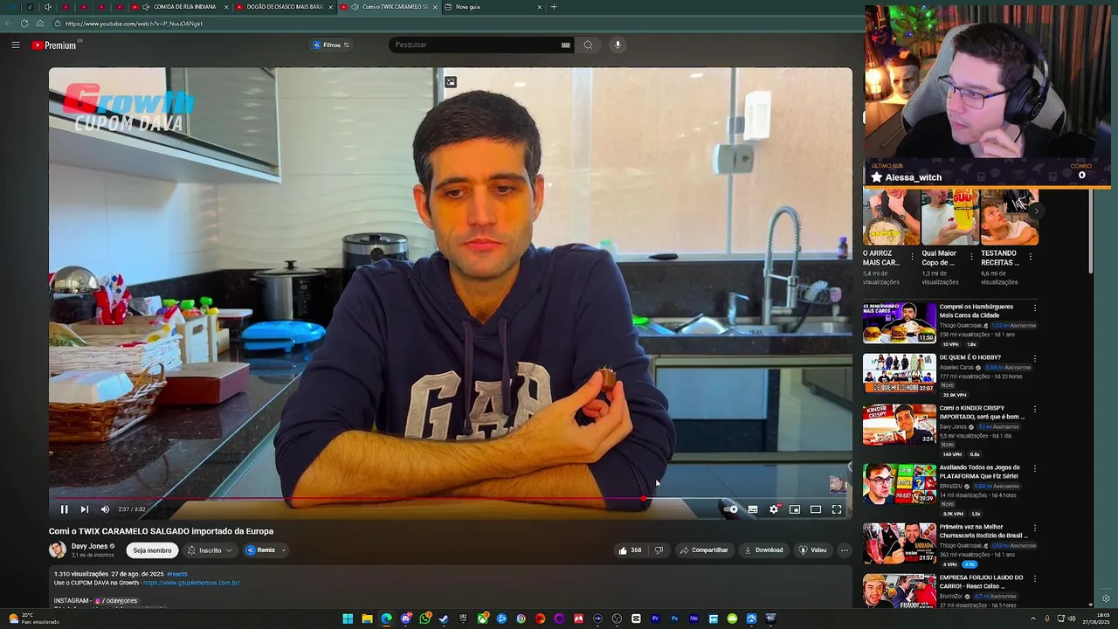Open options for Jogos de PLATAFORMA video
Image resolution: width=1118 pixels, height=629 pixels.
(1035, 468)
